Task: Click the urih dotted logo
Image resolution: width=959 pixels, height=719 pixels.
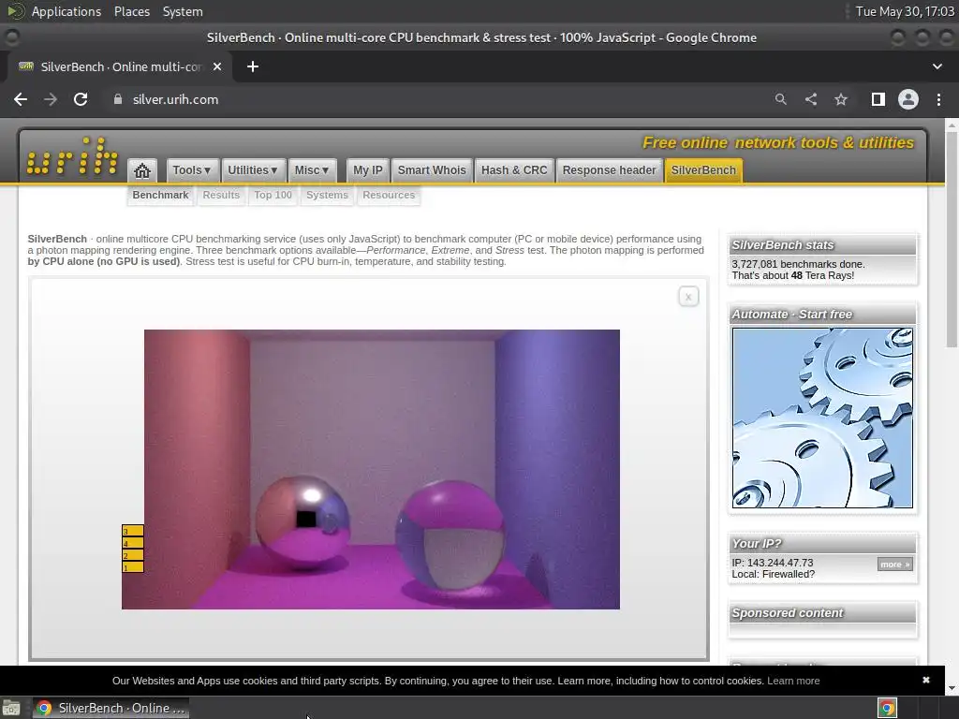Action: point(72,156)
